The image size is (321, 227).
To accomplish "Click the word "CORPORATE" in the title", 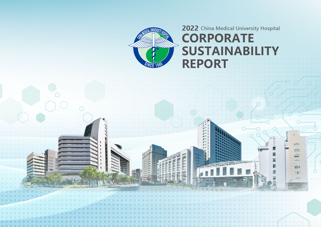I will (x=218, y=38).
